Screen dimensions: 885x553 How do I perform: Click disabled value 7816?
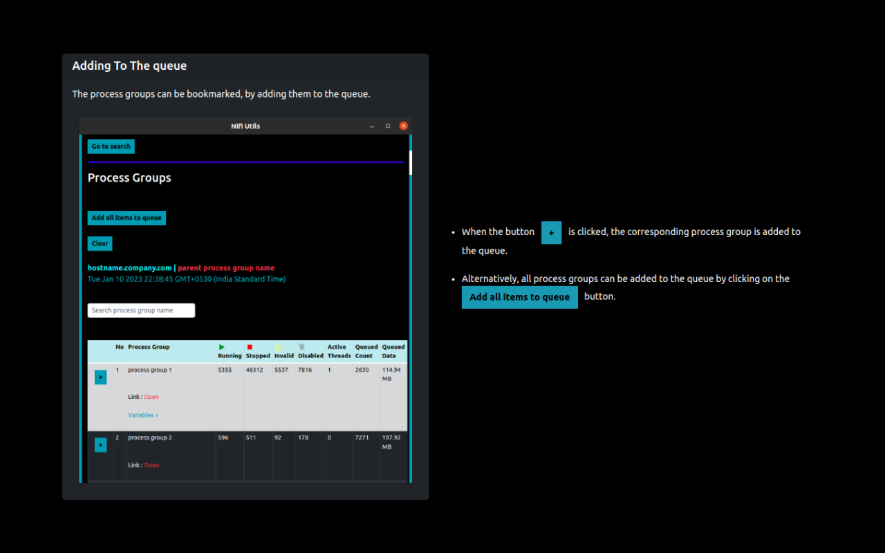pos(305,370)
